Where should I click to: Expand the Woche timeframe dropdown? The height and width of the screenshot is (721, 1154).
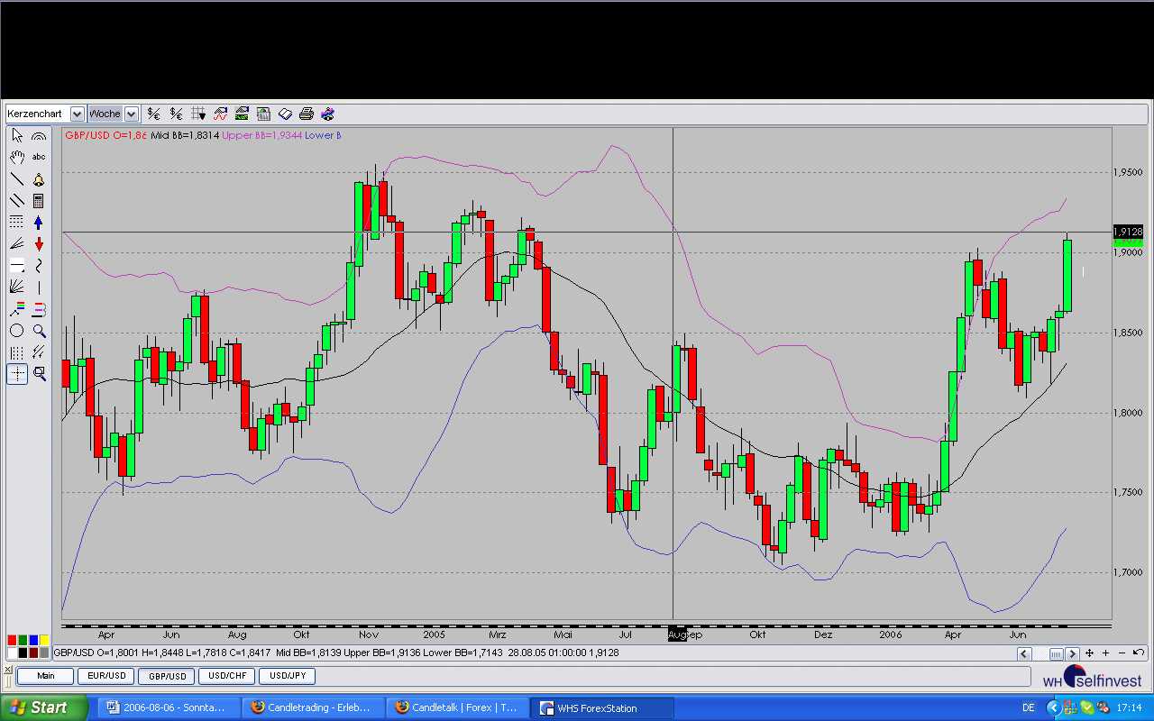click(x=131, y=114)
